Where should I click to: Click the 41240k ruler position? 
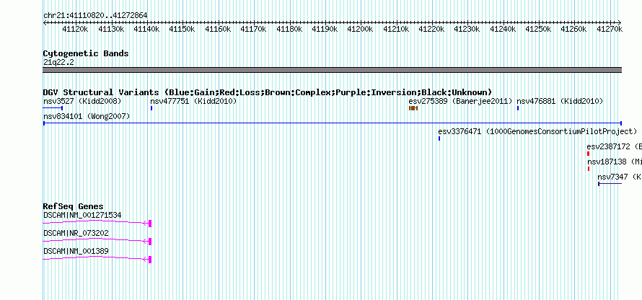[503, 29]
